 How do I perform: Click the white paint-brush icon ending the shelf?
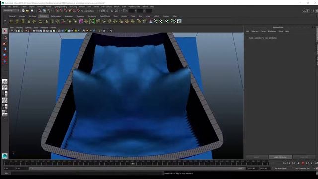point(179,21)
